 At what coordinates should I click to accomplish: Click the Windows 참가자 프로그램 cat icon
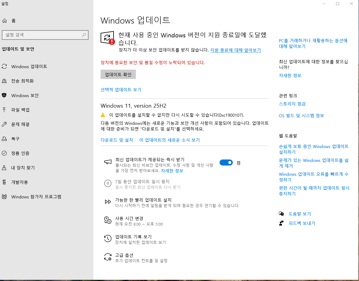click(x=4, y=197)
